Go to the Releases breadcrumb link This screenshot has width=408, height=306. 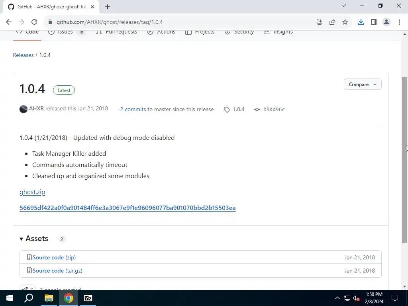tap(23, 55)
